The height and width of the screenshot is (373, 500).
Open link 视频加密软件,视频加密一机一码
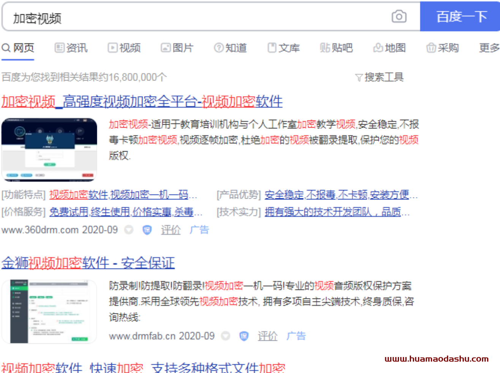coord(123,195)
